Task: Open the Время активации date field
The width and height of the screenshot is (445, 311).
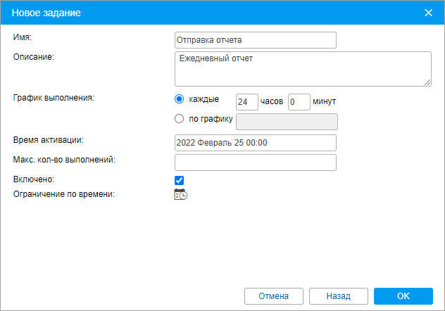Action: (x=255, y=143)
